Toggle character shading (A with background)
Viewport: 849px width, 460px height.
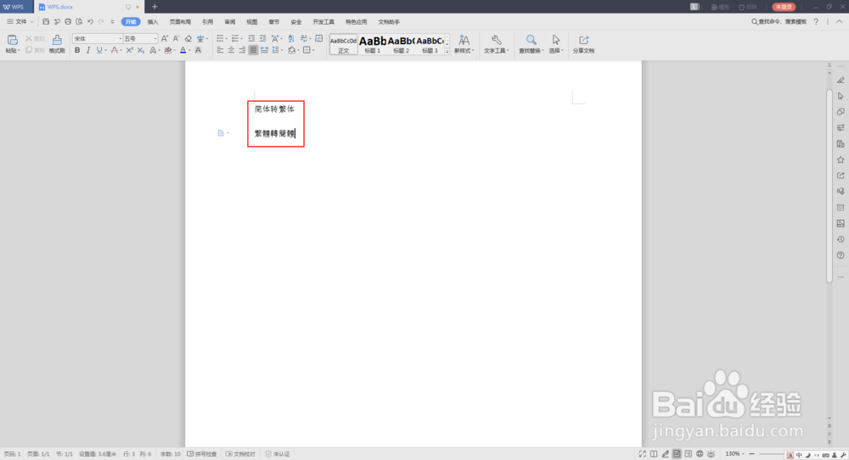tap(198, 50)
